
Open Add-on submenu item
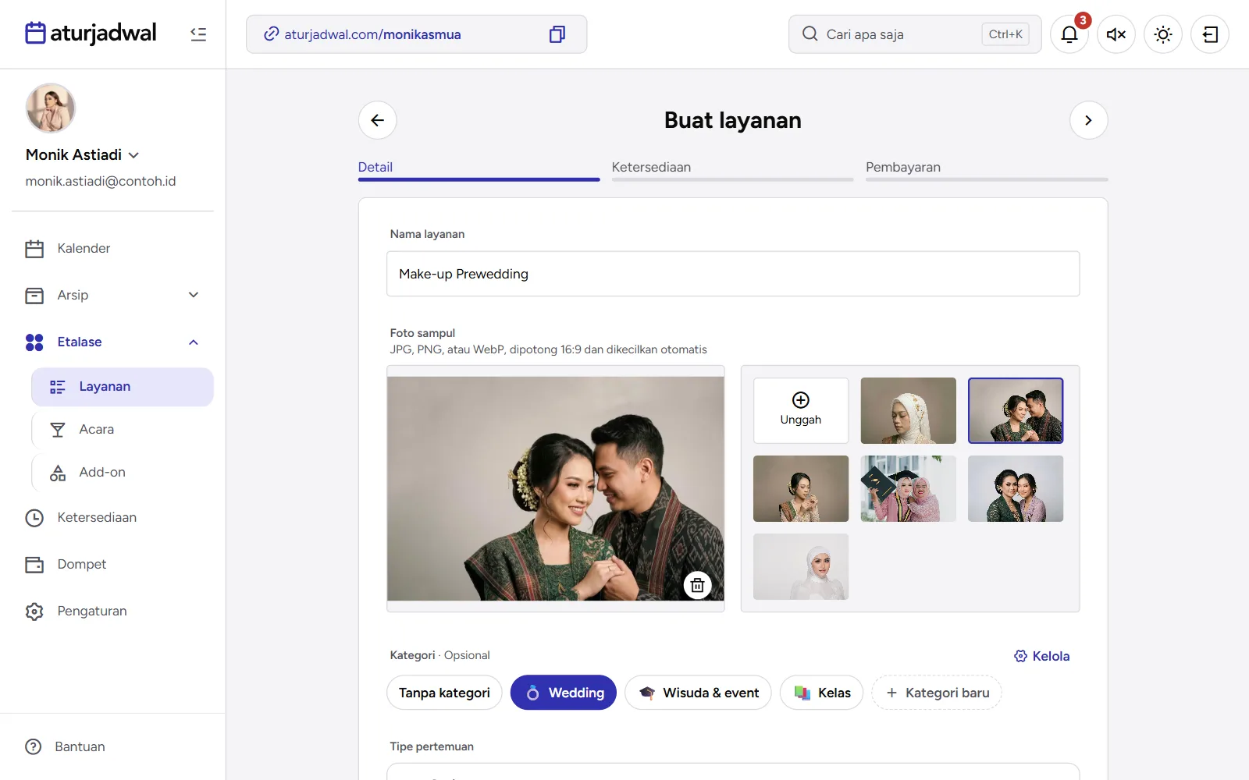tap(123, 473)
